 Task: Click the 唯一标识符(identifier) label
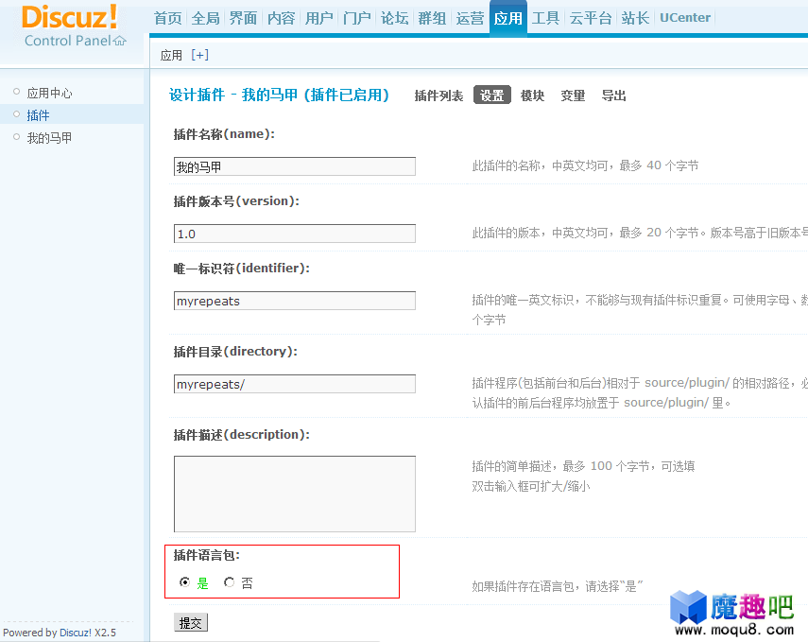click(241, 269)
